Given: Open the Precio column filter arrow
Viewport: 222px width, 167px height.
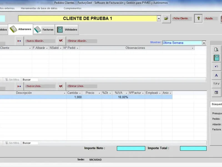Looking at the screenshot, I should (x=99, y=93).
